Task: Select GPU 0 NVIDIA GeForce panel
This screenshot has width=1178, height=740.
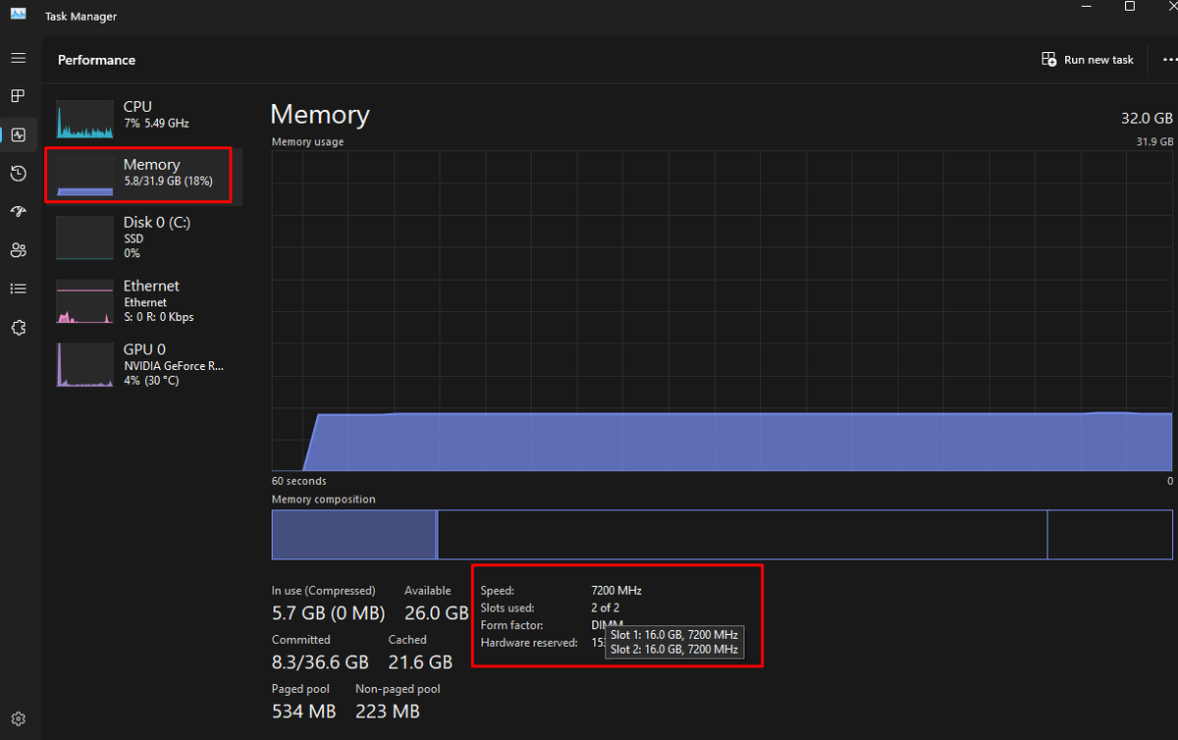Action: point(137,363)
